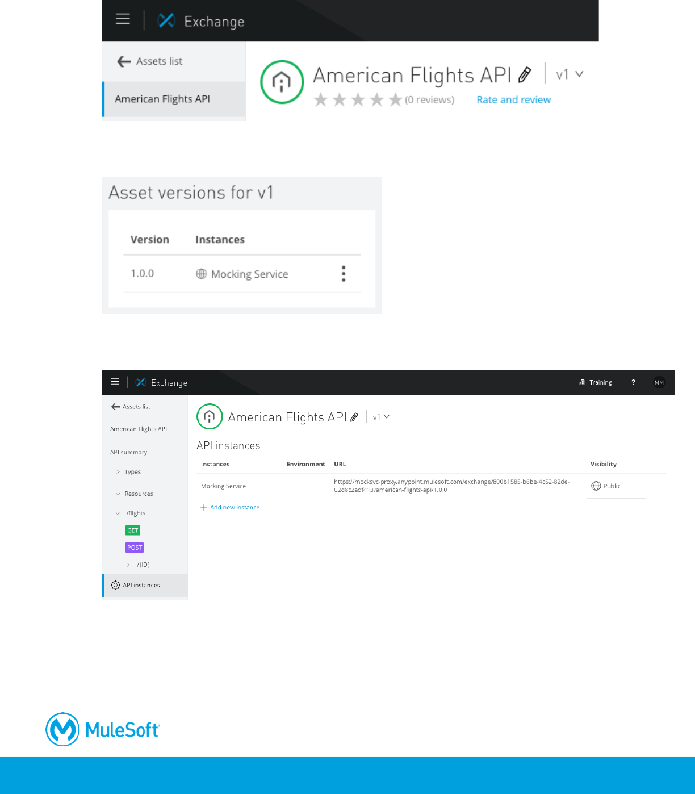695x794 pixels.
Task: Open API summary in the sidebar
Action: tap(129, 453)
